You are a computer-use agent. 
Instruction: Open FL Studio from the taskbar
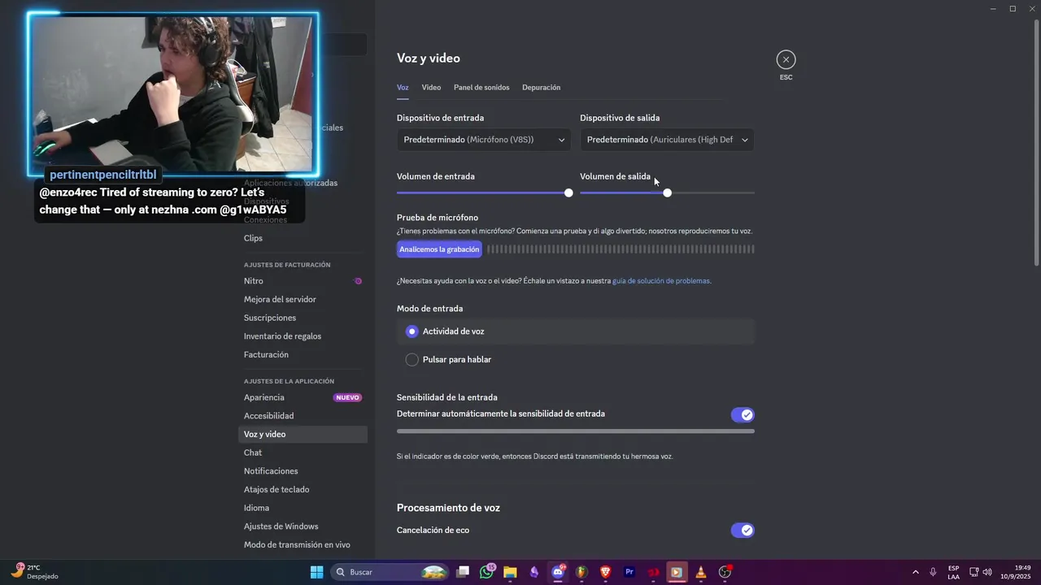click(x=581, y=572)
